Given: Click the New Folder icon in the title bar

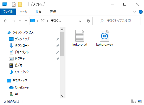Looking at the screenshot, I should [x=20, y=4].
